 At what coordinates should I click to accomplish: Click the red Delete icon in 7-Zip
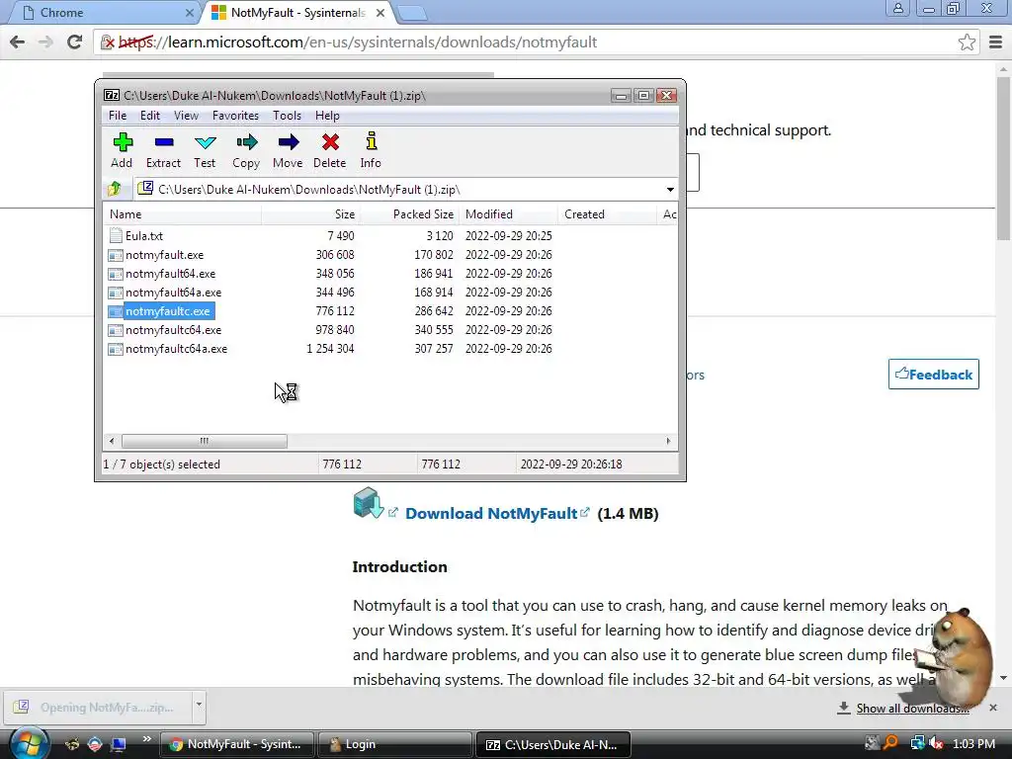tap(330, 142)
